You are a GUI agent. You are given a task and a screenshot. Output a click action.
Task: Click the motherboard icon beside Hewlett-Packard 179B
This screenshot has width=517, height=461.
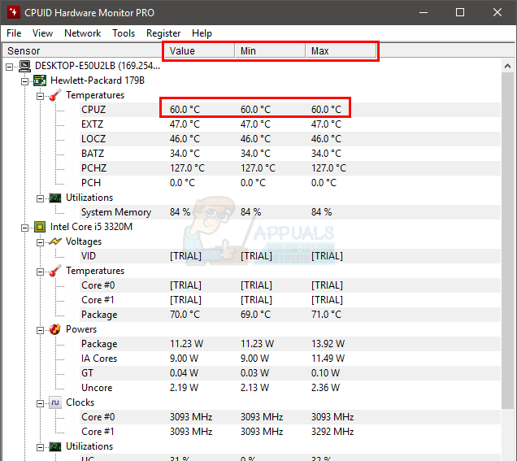(40, 80)
